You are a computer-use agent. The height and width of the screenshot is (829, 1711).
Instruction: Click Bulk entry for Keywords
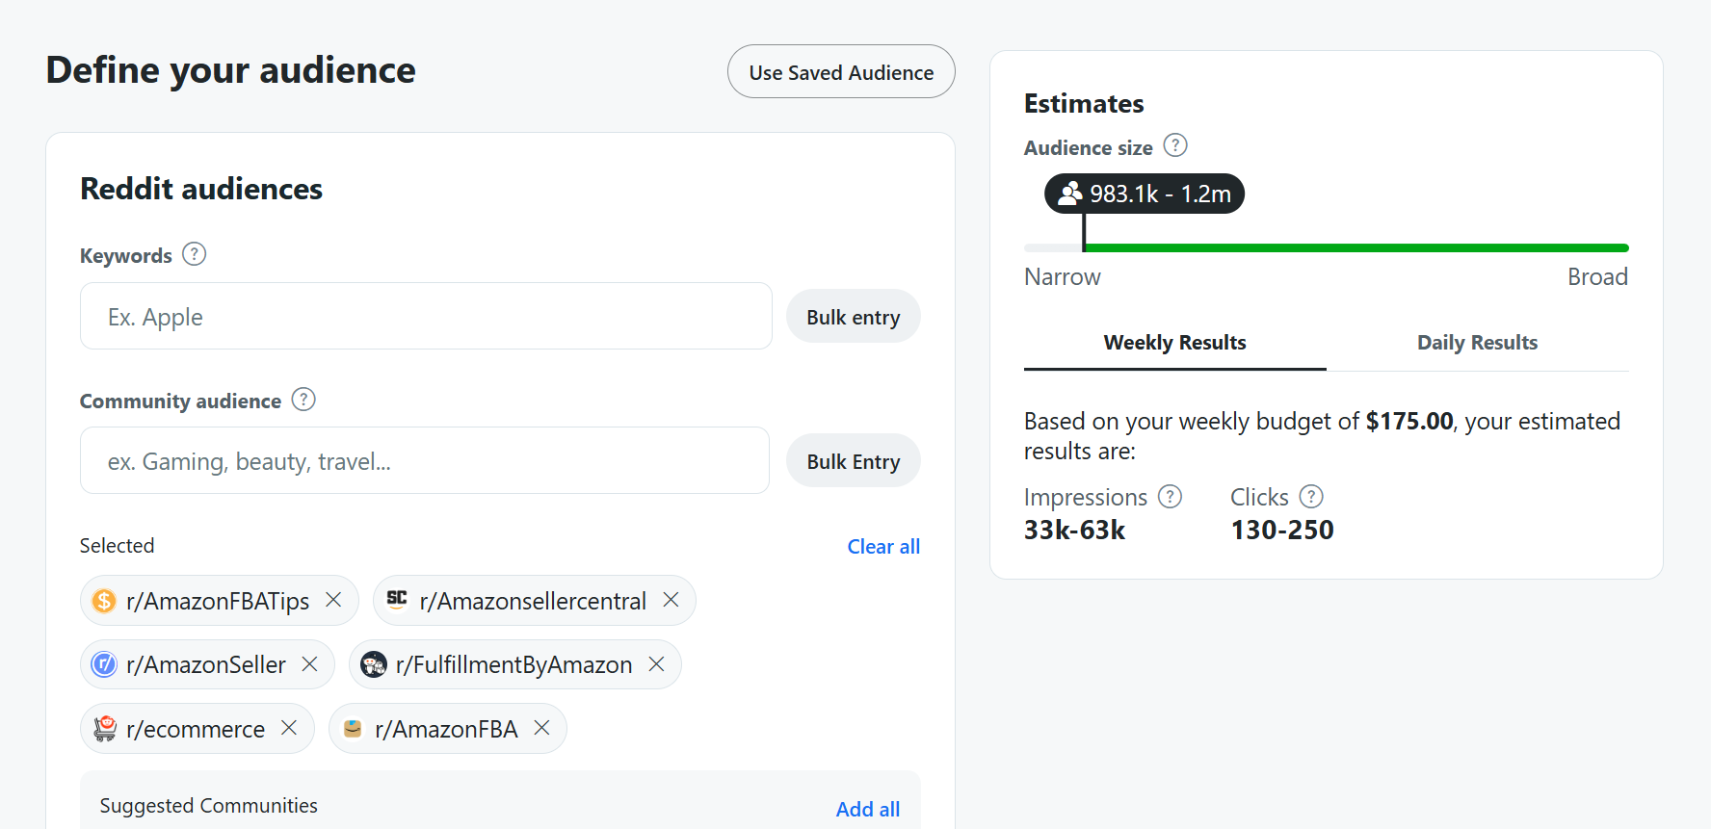point(853,317)
